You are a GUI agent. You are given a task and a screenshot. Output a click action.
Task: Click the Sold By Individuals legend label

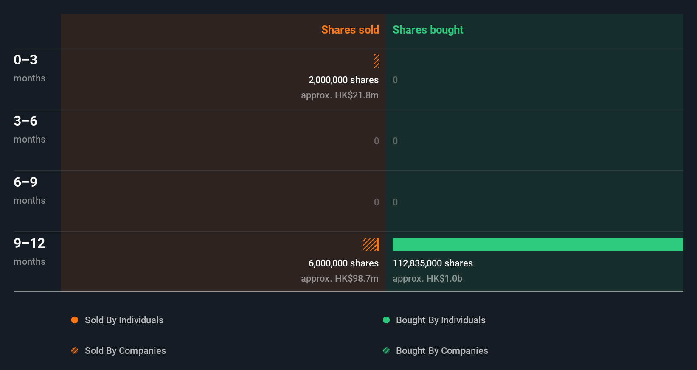(x=124, y=320)
